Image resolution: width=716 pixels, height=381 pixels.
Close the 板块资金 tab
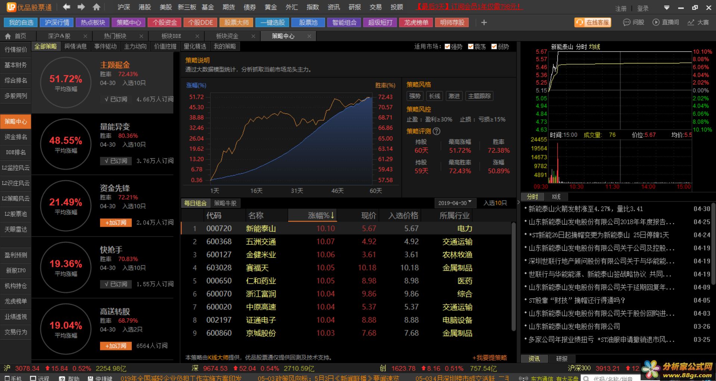(253, 36)
